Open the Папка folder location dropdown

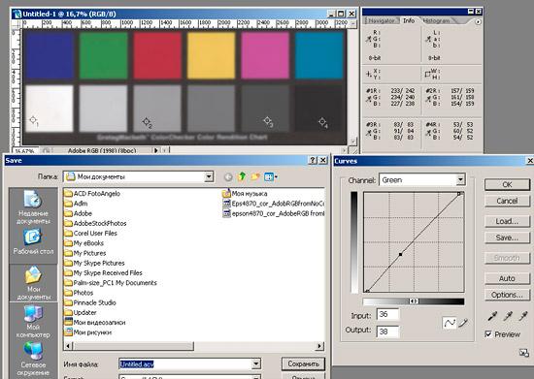coord(209,176)
